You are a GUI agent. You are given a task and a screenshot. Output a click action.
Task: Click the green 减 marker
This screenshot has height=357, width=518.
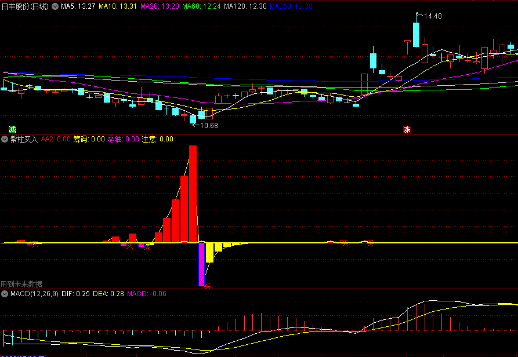pyautogui.click(x=12, y=129)
